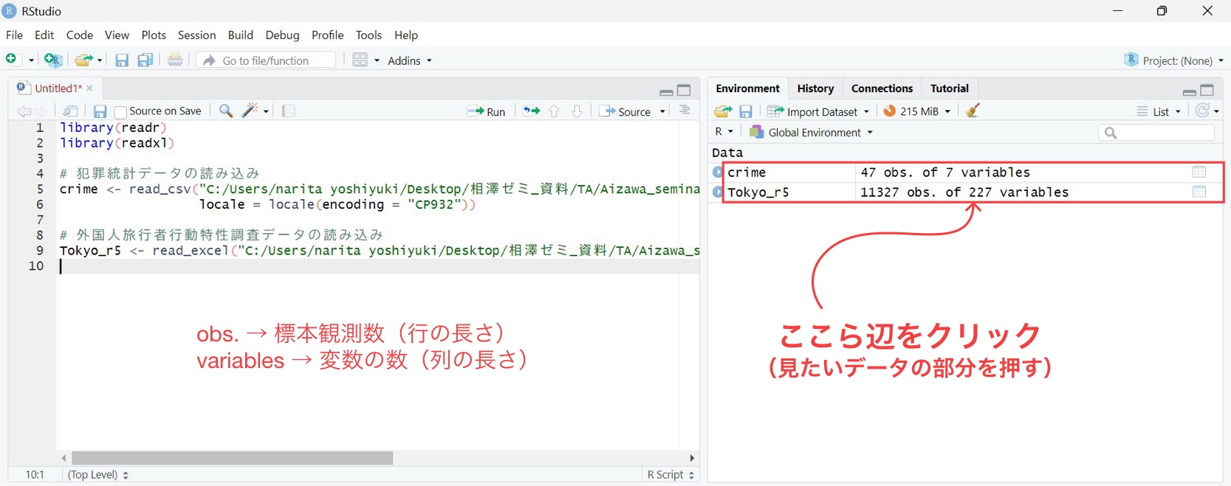Expand the crime data object details
This screenshot has height=486, width=1231.
tap(717, 172)
